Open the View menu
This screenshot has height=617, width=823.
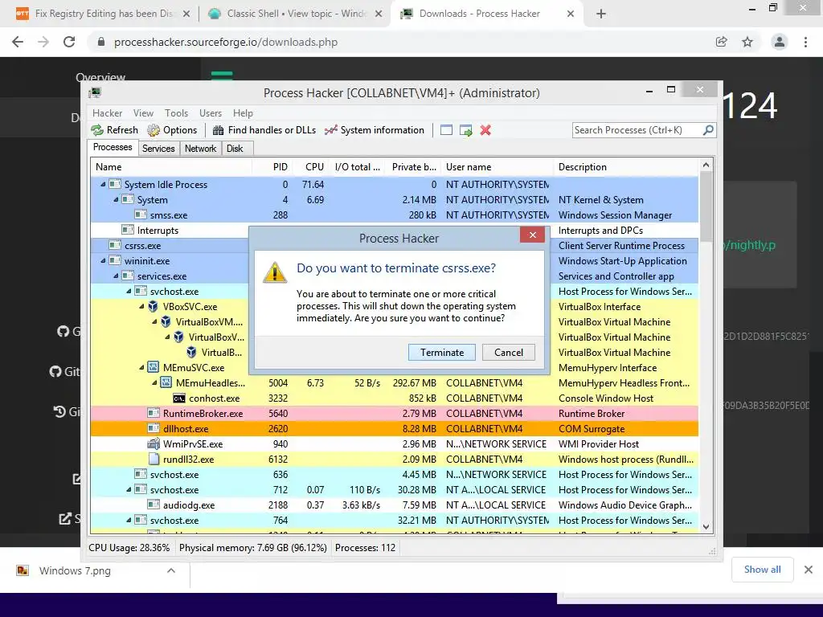(x=143, y=112)
